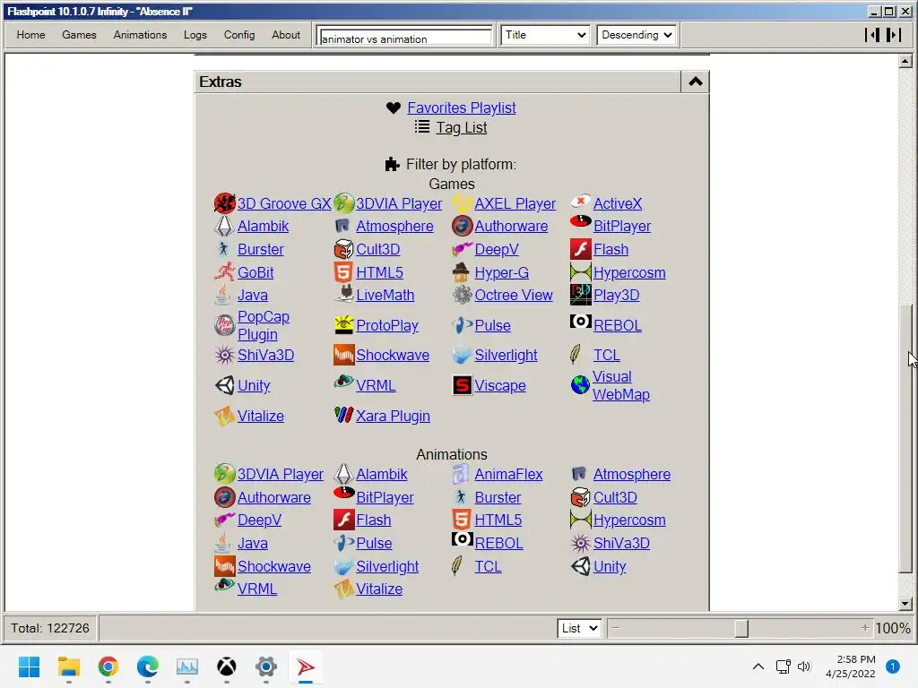Open the Games tab
Image resolution: width=918 pixels, height=688 pixels.
click(79, 35)
